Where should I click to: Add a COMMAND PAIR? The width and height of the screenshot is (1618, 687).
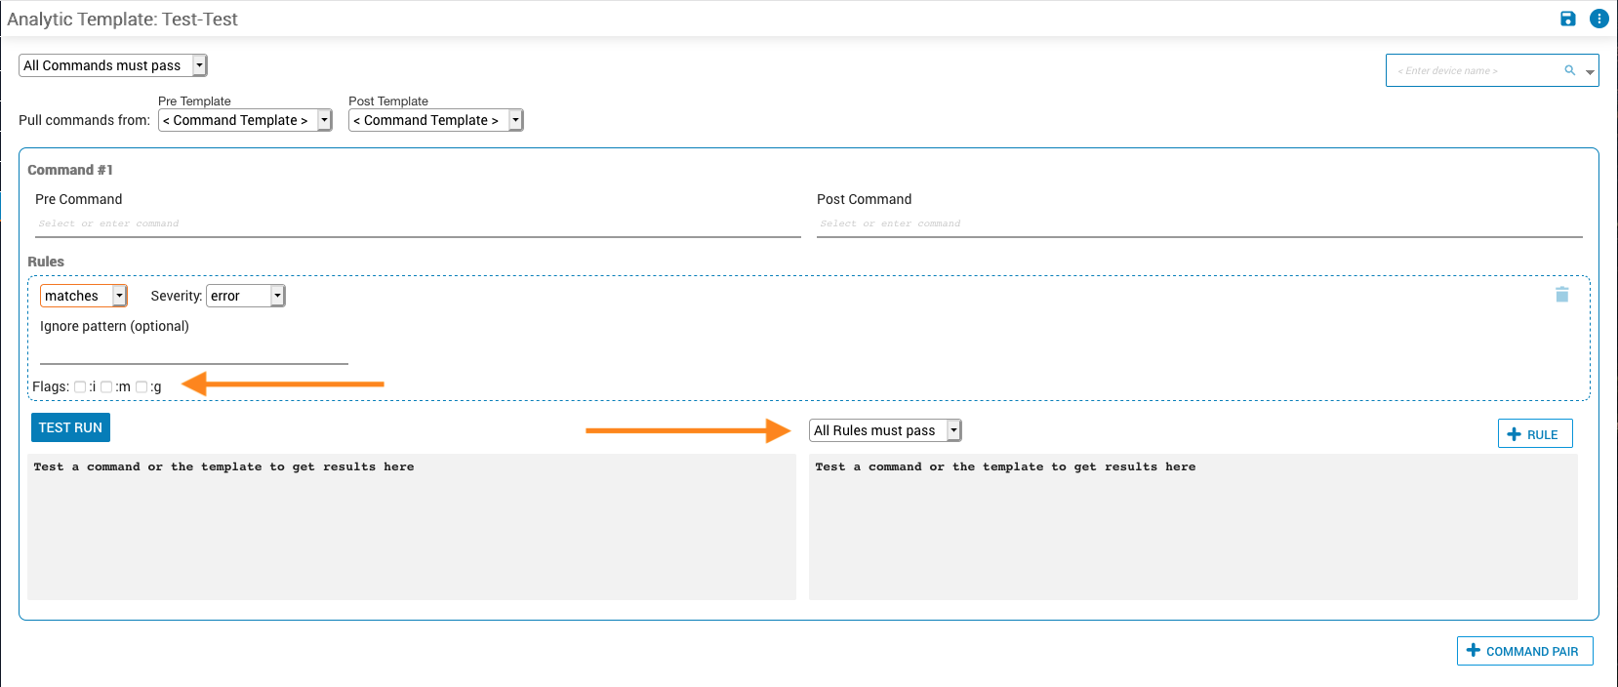[x=1524, y=651]
